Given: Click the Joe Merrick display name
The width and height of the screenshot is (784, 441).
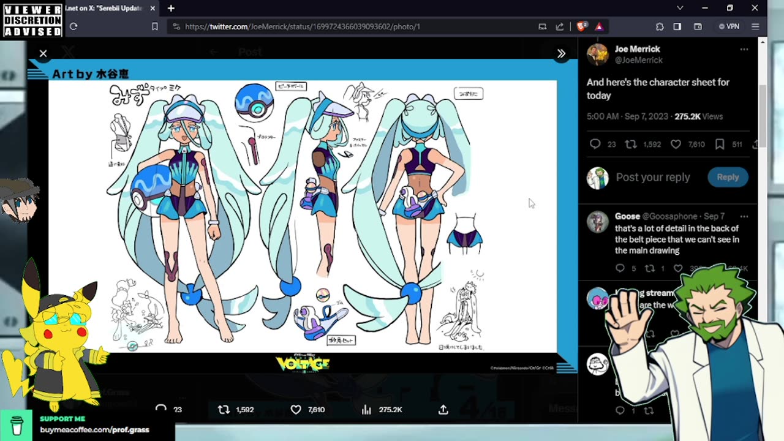Looking at the screenshot, I should tap(638, 49).
